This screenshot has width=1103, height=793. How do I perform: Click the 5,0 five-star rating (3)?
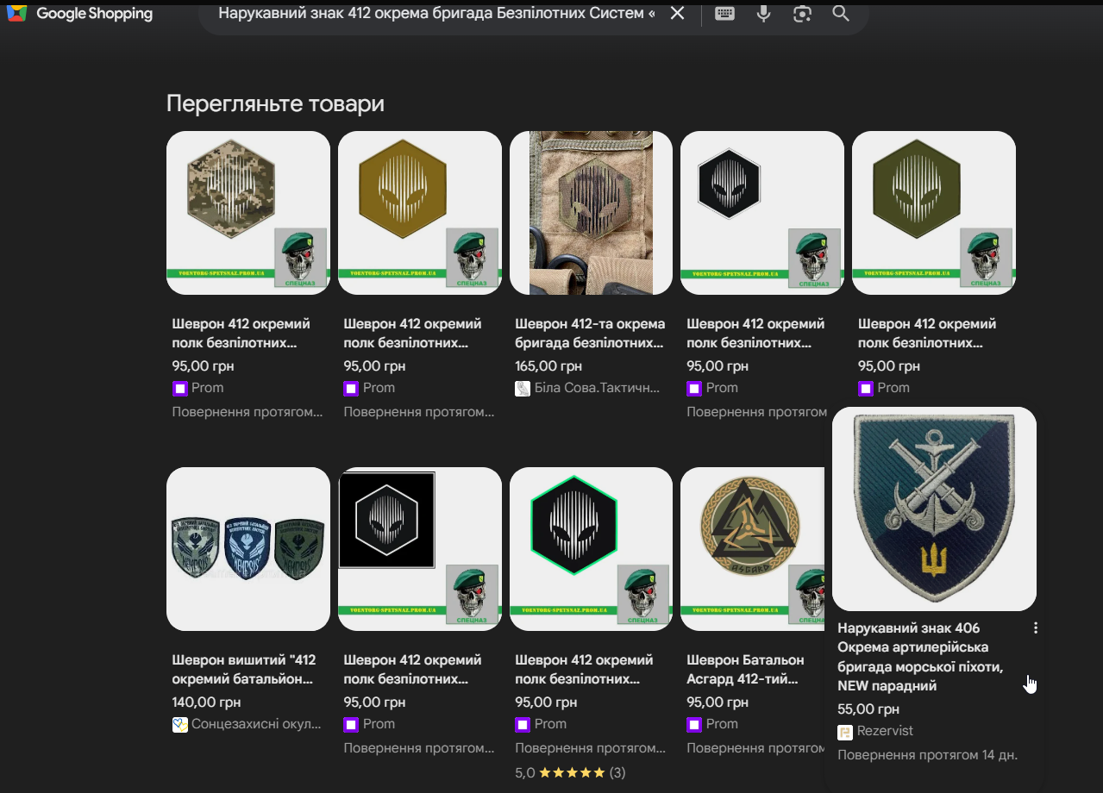570,773
